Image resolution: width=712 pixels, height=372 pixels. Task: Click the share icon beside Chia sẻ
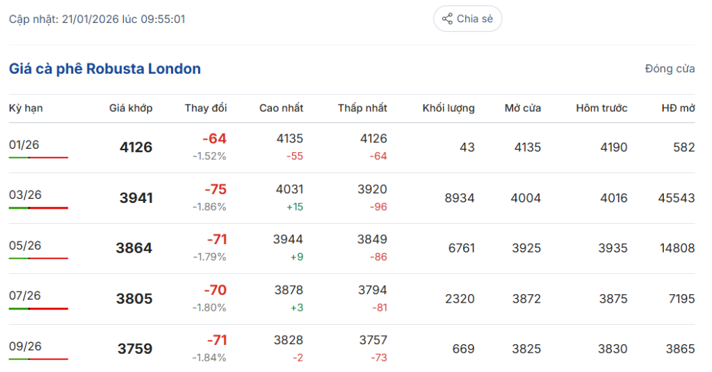tap(447, 19)
